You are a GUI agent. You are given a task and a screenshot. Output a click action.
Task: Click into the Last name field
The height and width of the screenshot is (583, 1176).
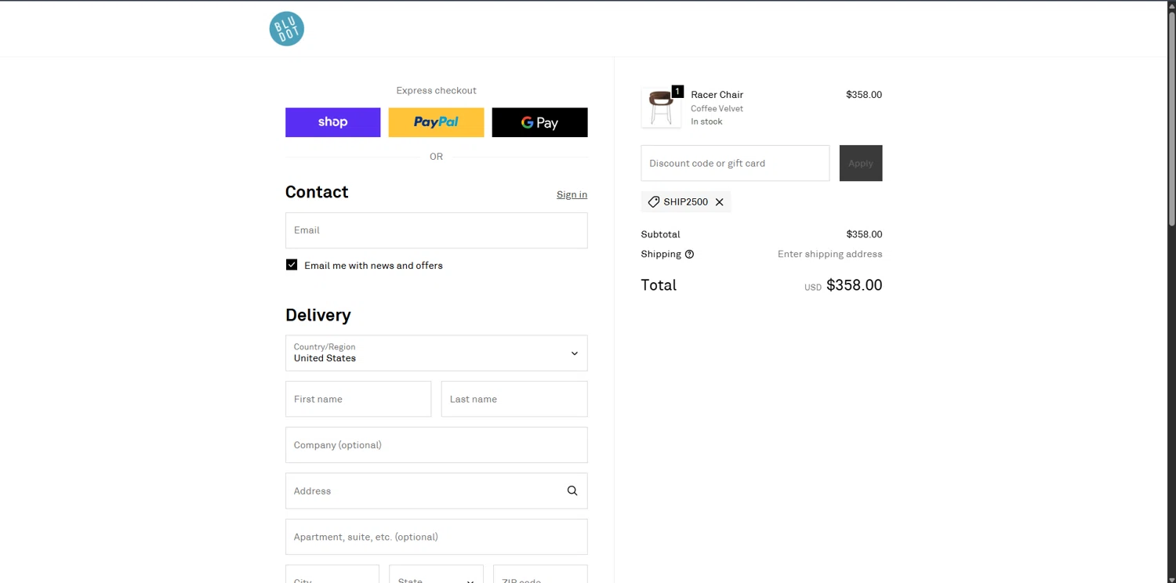coord(514,399)
